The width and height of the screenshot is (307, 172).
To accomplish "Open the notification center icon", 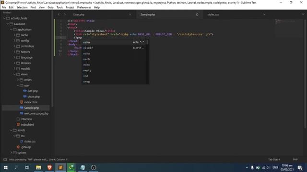I will [x=300, y=168].
